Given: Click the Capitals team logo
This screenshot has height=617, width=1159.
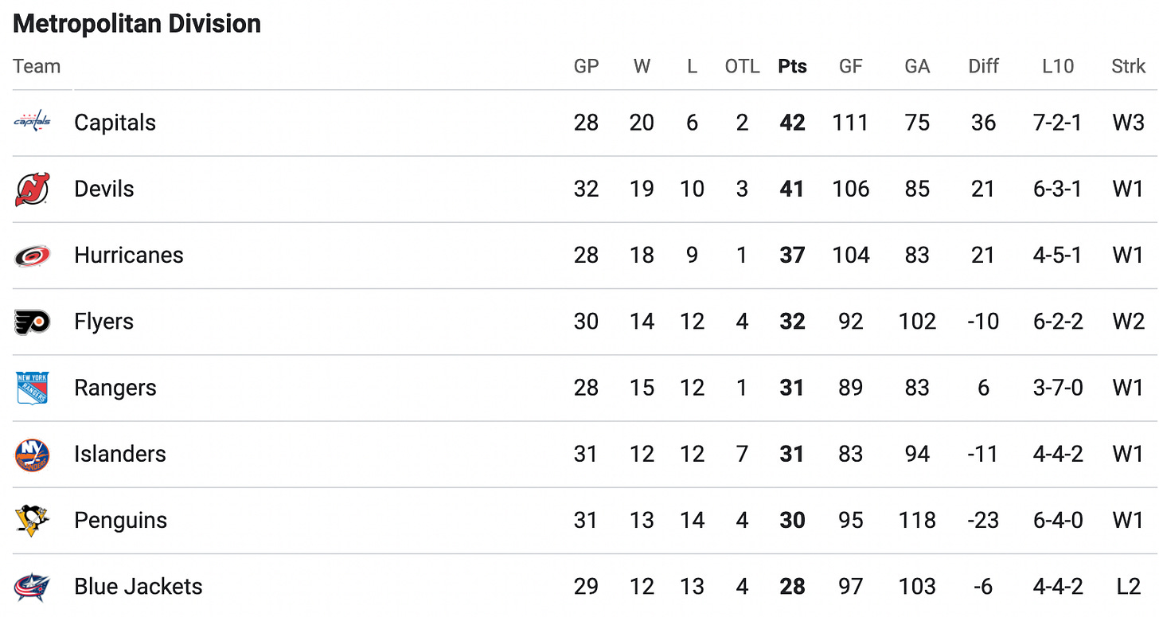Looking at the screenshot, I should (x=33, y=122).
